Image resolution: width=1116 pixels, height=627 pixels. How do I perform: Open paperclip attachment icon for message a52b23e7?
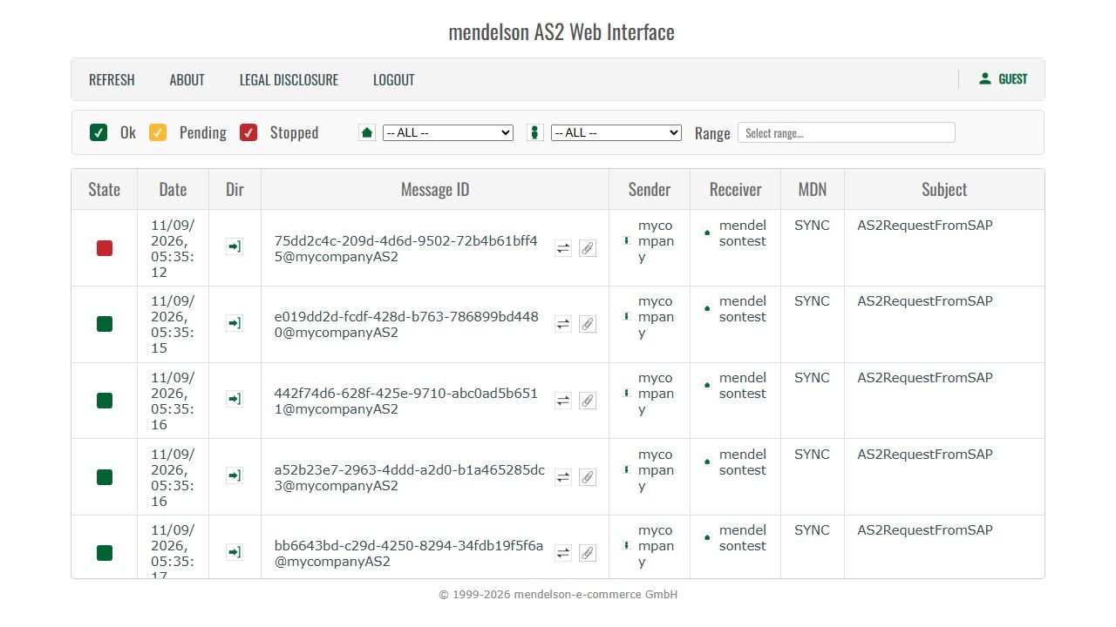tap(588, 477)
